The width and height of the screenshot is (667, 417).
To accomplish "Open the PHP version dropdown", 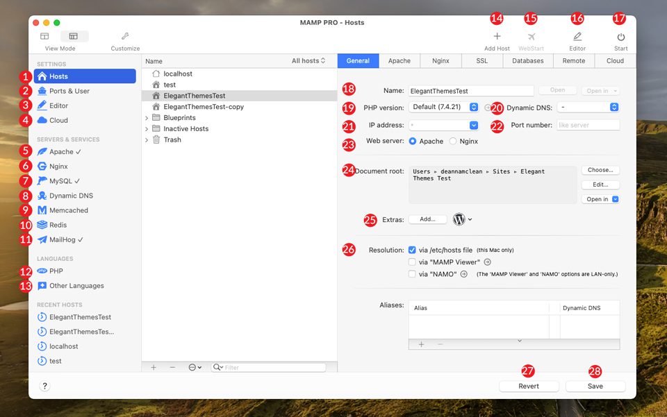I will 444,107.
